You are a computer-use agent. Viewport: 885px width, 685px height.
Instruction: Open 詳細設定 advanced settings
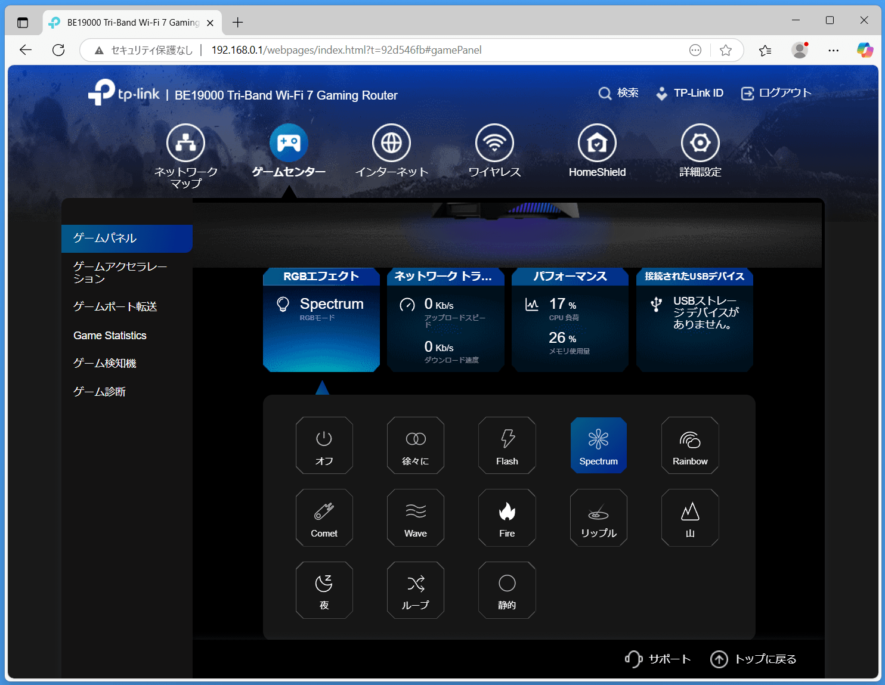[x=700, y=151]
